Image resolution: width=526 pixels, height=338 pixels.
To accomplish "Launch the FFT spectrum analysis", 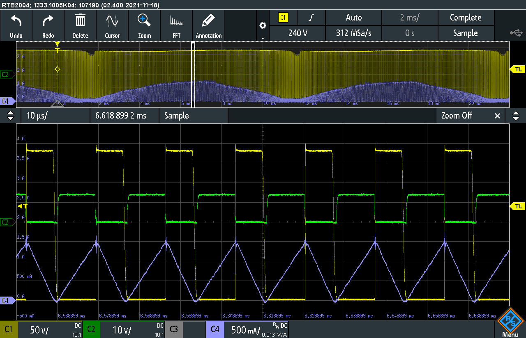I will click(176, 21).
